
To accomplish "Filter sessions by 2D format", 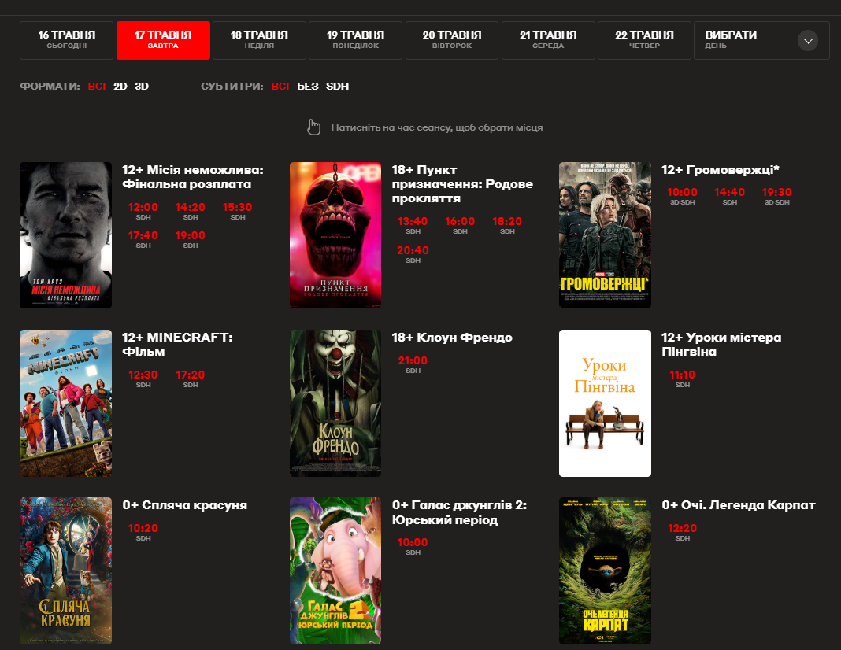I will point(120,87).
